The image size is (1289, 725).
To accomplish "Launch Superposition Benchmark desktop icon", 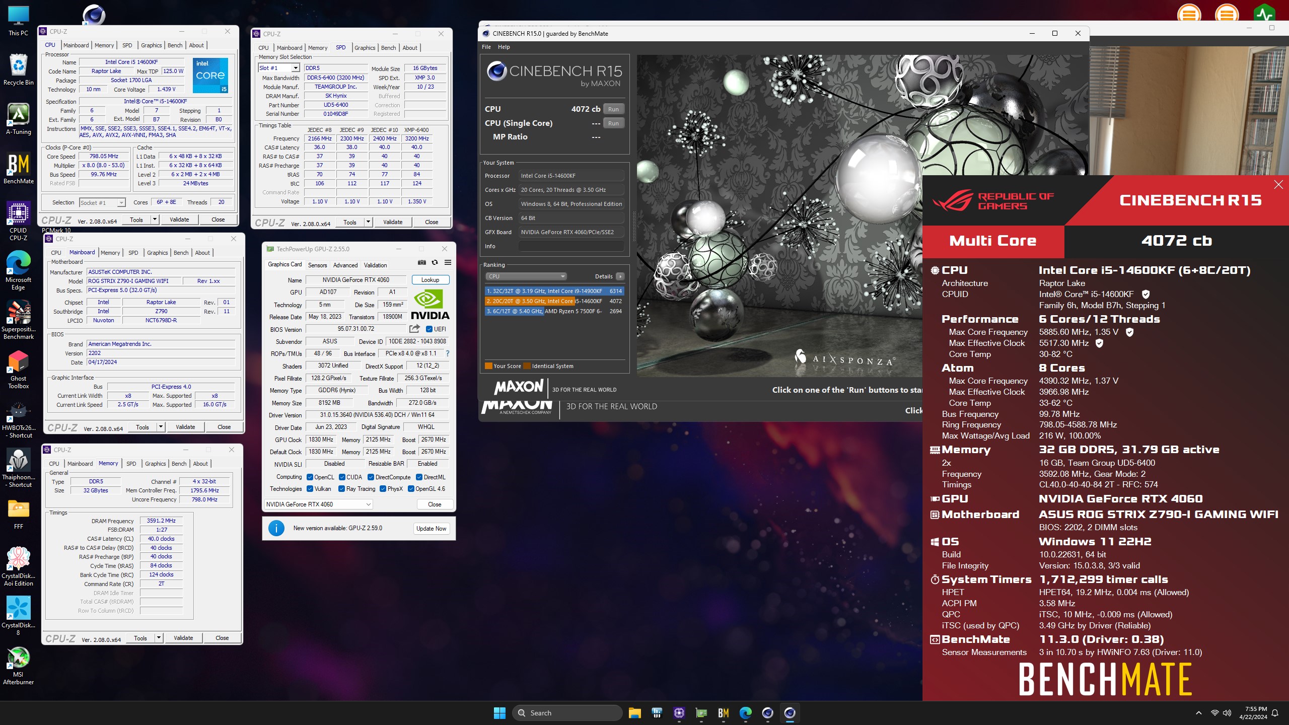I will coord(18,320).
